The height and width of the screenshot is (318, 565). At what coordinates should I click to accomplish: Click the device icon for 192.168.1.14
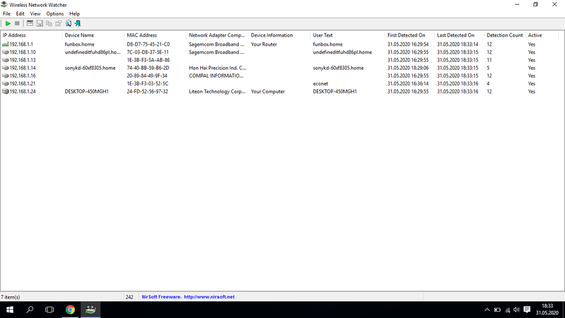coord(5,68)
